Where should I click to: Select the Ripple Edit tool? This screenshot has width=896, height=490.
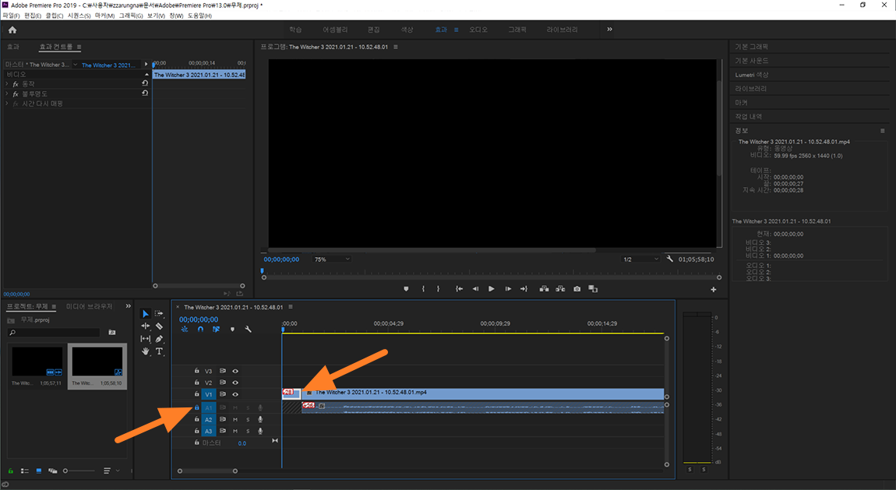pyautogui.click(x=145, y=326)
